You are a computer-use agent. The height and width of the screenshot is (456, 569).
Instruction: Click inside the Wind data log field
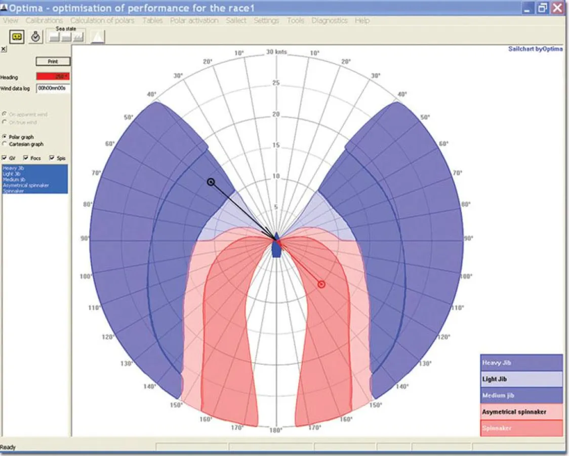(x=54, y=88)
